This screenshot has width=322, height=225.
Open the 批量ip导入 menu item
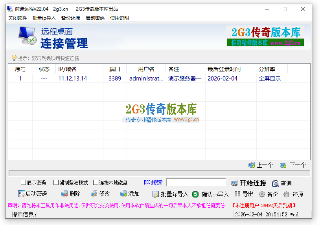(44, 18)
